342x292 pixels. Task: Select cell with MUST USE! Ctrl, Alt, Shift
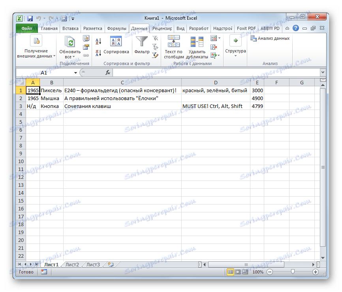coord(216,106)
